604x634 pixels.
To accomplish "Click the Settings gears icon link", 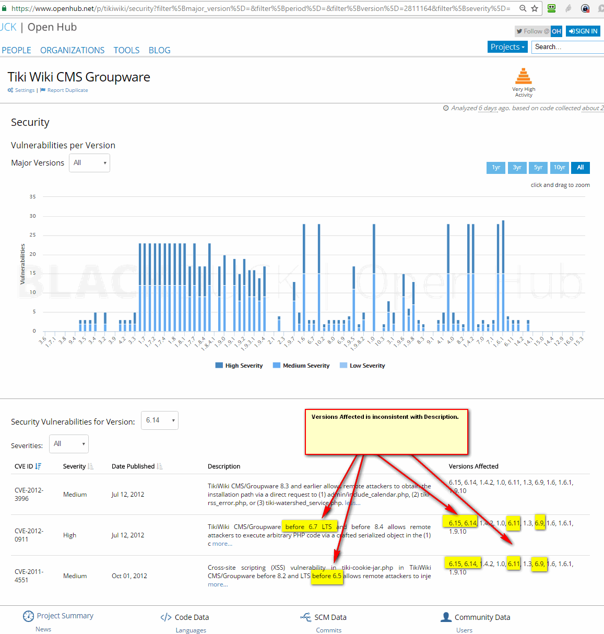I will click(x=21, y=90).
